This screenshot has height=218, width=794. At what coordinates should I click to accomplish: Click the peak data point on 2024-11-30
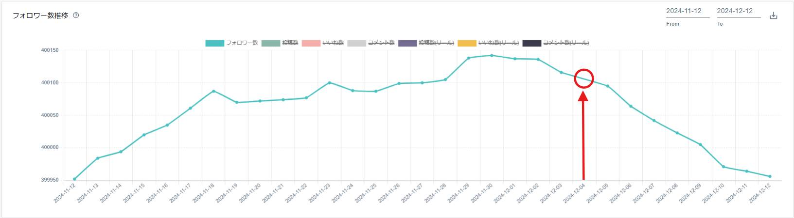coord(492,55)
